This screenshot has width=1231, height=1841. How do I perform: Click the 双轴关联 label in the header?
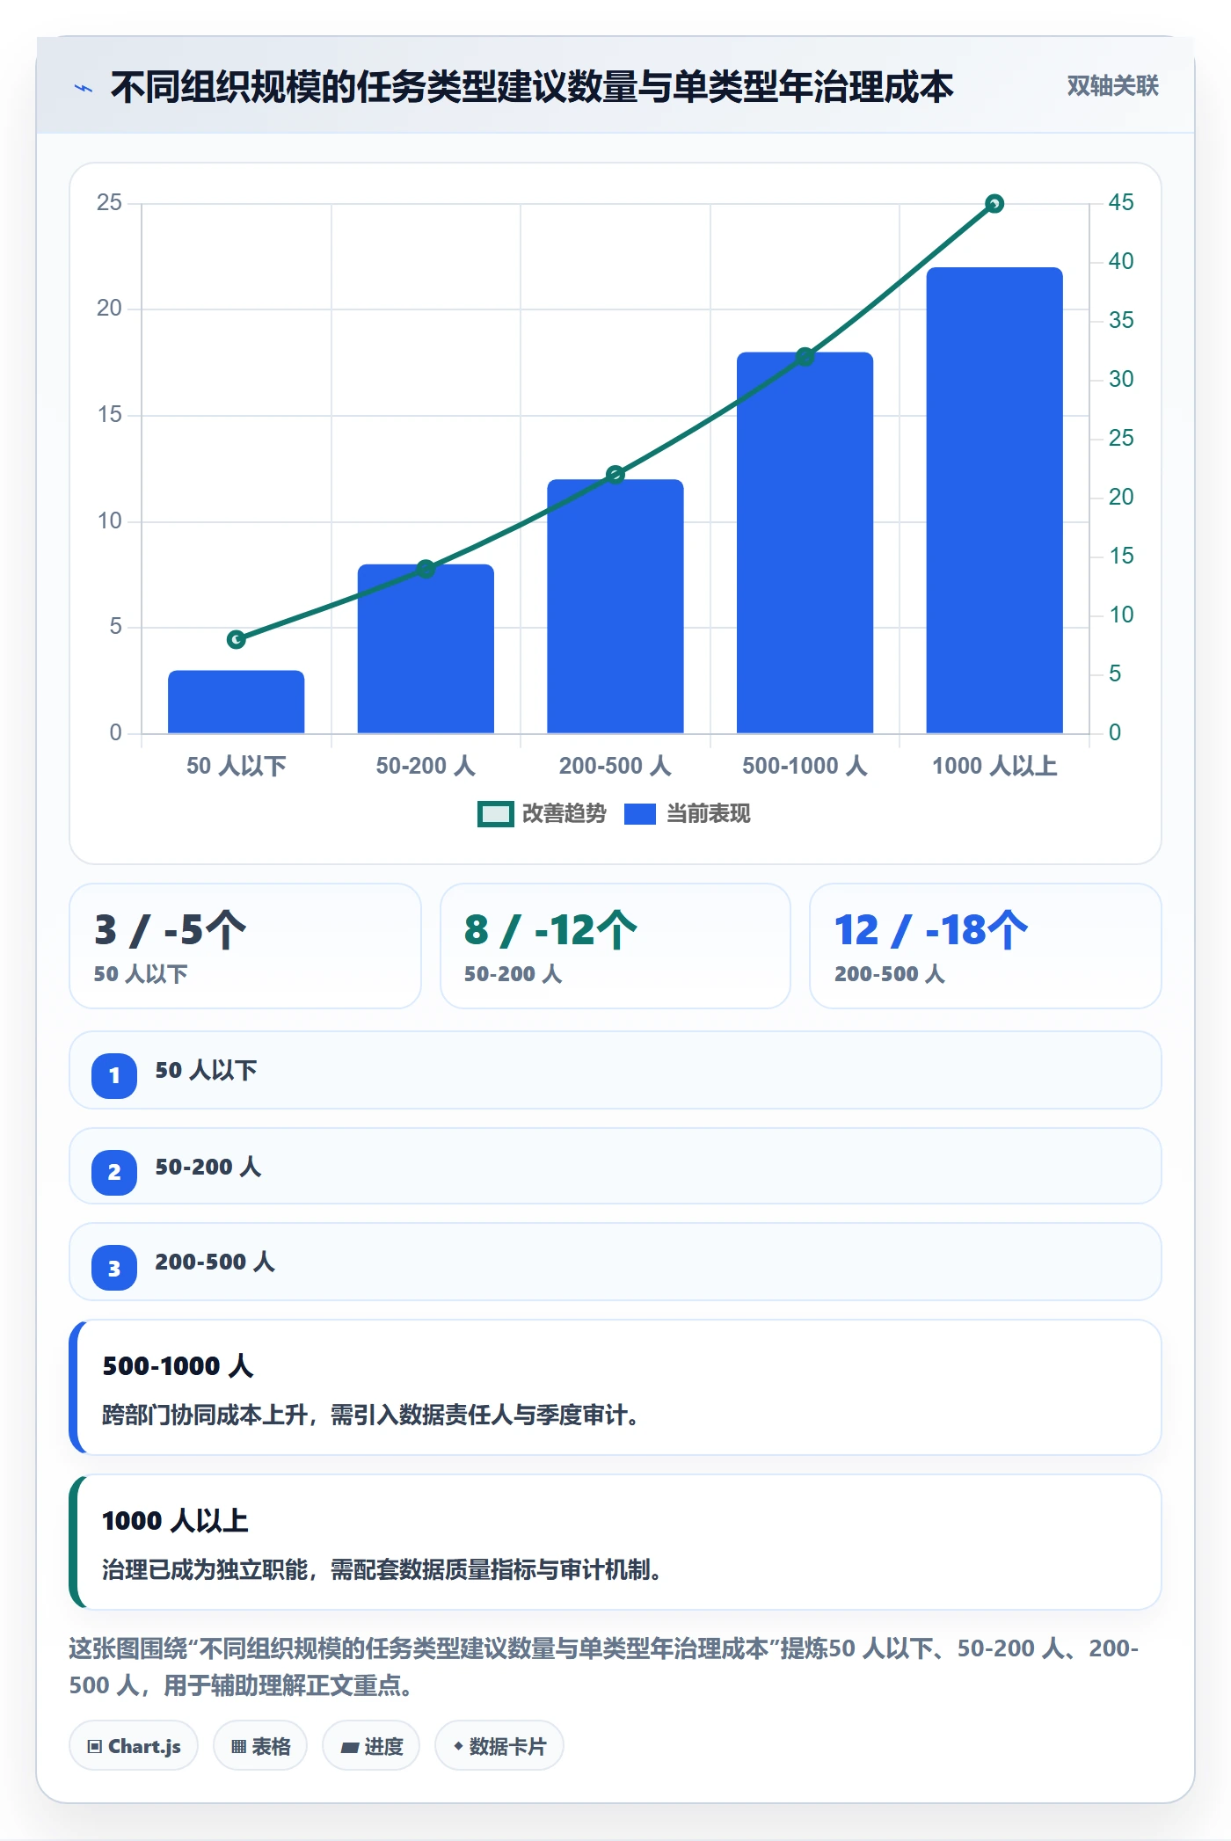click(x=1112, y=86)
